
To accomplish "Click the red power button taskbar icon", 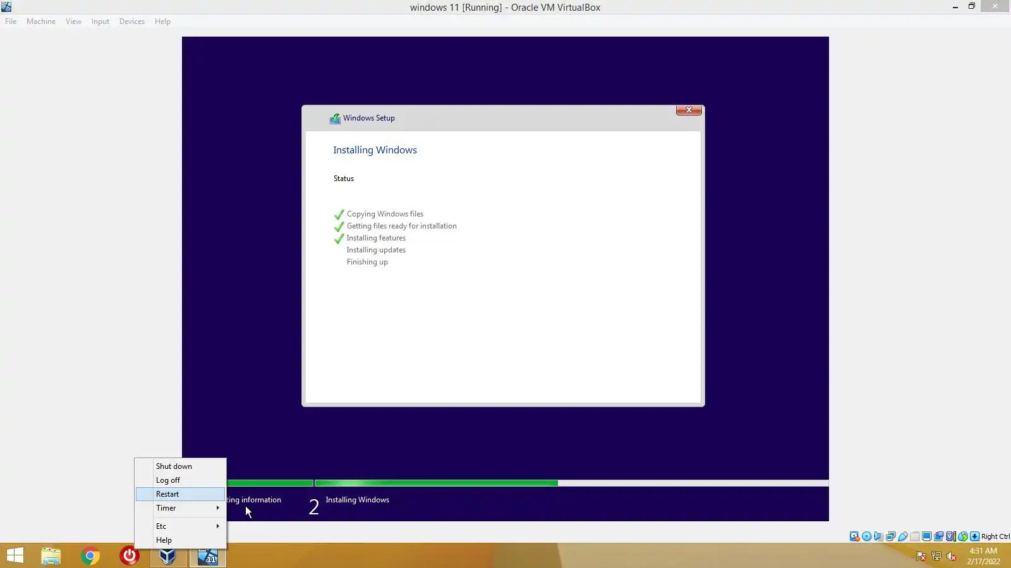I will pos(130,556).
